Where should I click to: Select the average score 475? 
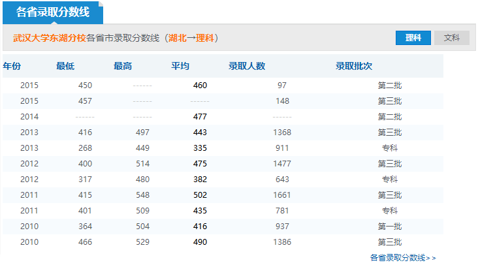(x=200, y=164)
